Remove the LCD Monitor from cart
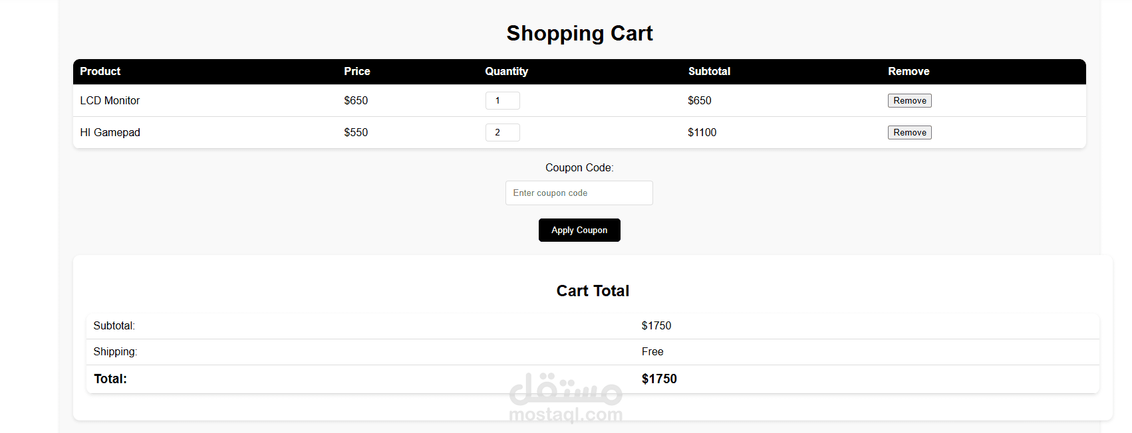The width and height of the screenshot is (1132, 433). [909, 101]
